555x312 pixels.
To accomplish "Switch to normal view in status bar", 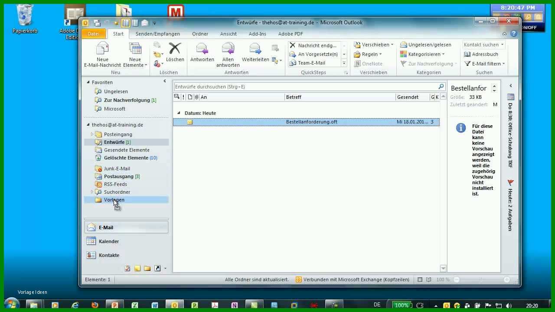I will [420, 280].
